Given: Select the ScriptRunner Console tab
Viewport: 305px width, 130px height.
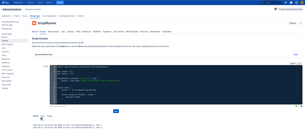Looking at the screenshot, I should (x=43, y=32).
